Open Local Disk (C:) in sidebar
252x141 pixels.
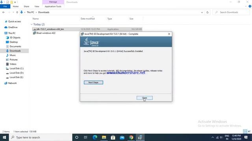click(x=17, y=69)
